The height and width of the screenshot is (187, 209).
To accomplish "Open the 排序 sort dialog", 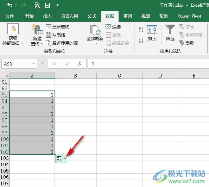I will click(x=152, y=33).
